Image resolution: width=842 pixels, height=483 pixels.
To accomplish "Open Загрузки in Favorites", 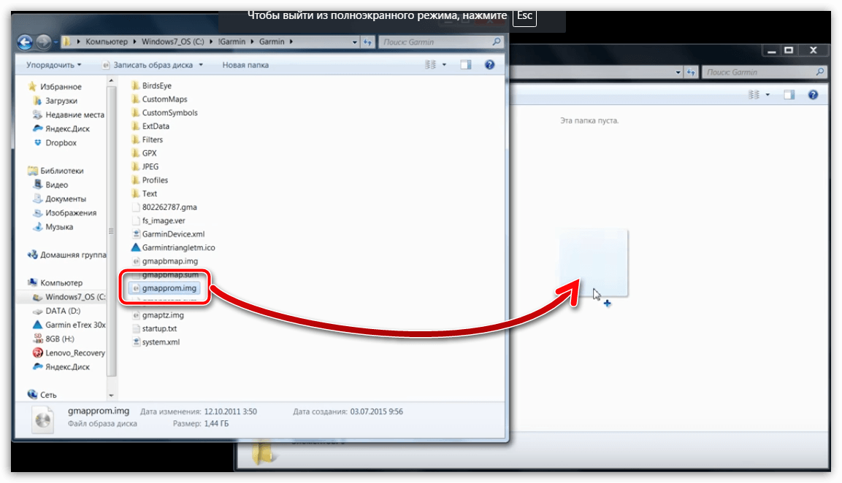I will click(56, 101).
